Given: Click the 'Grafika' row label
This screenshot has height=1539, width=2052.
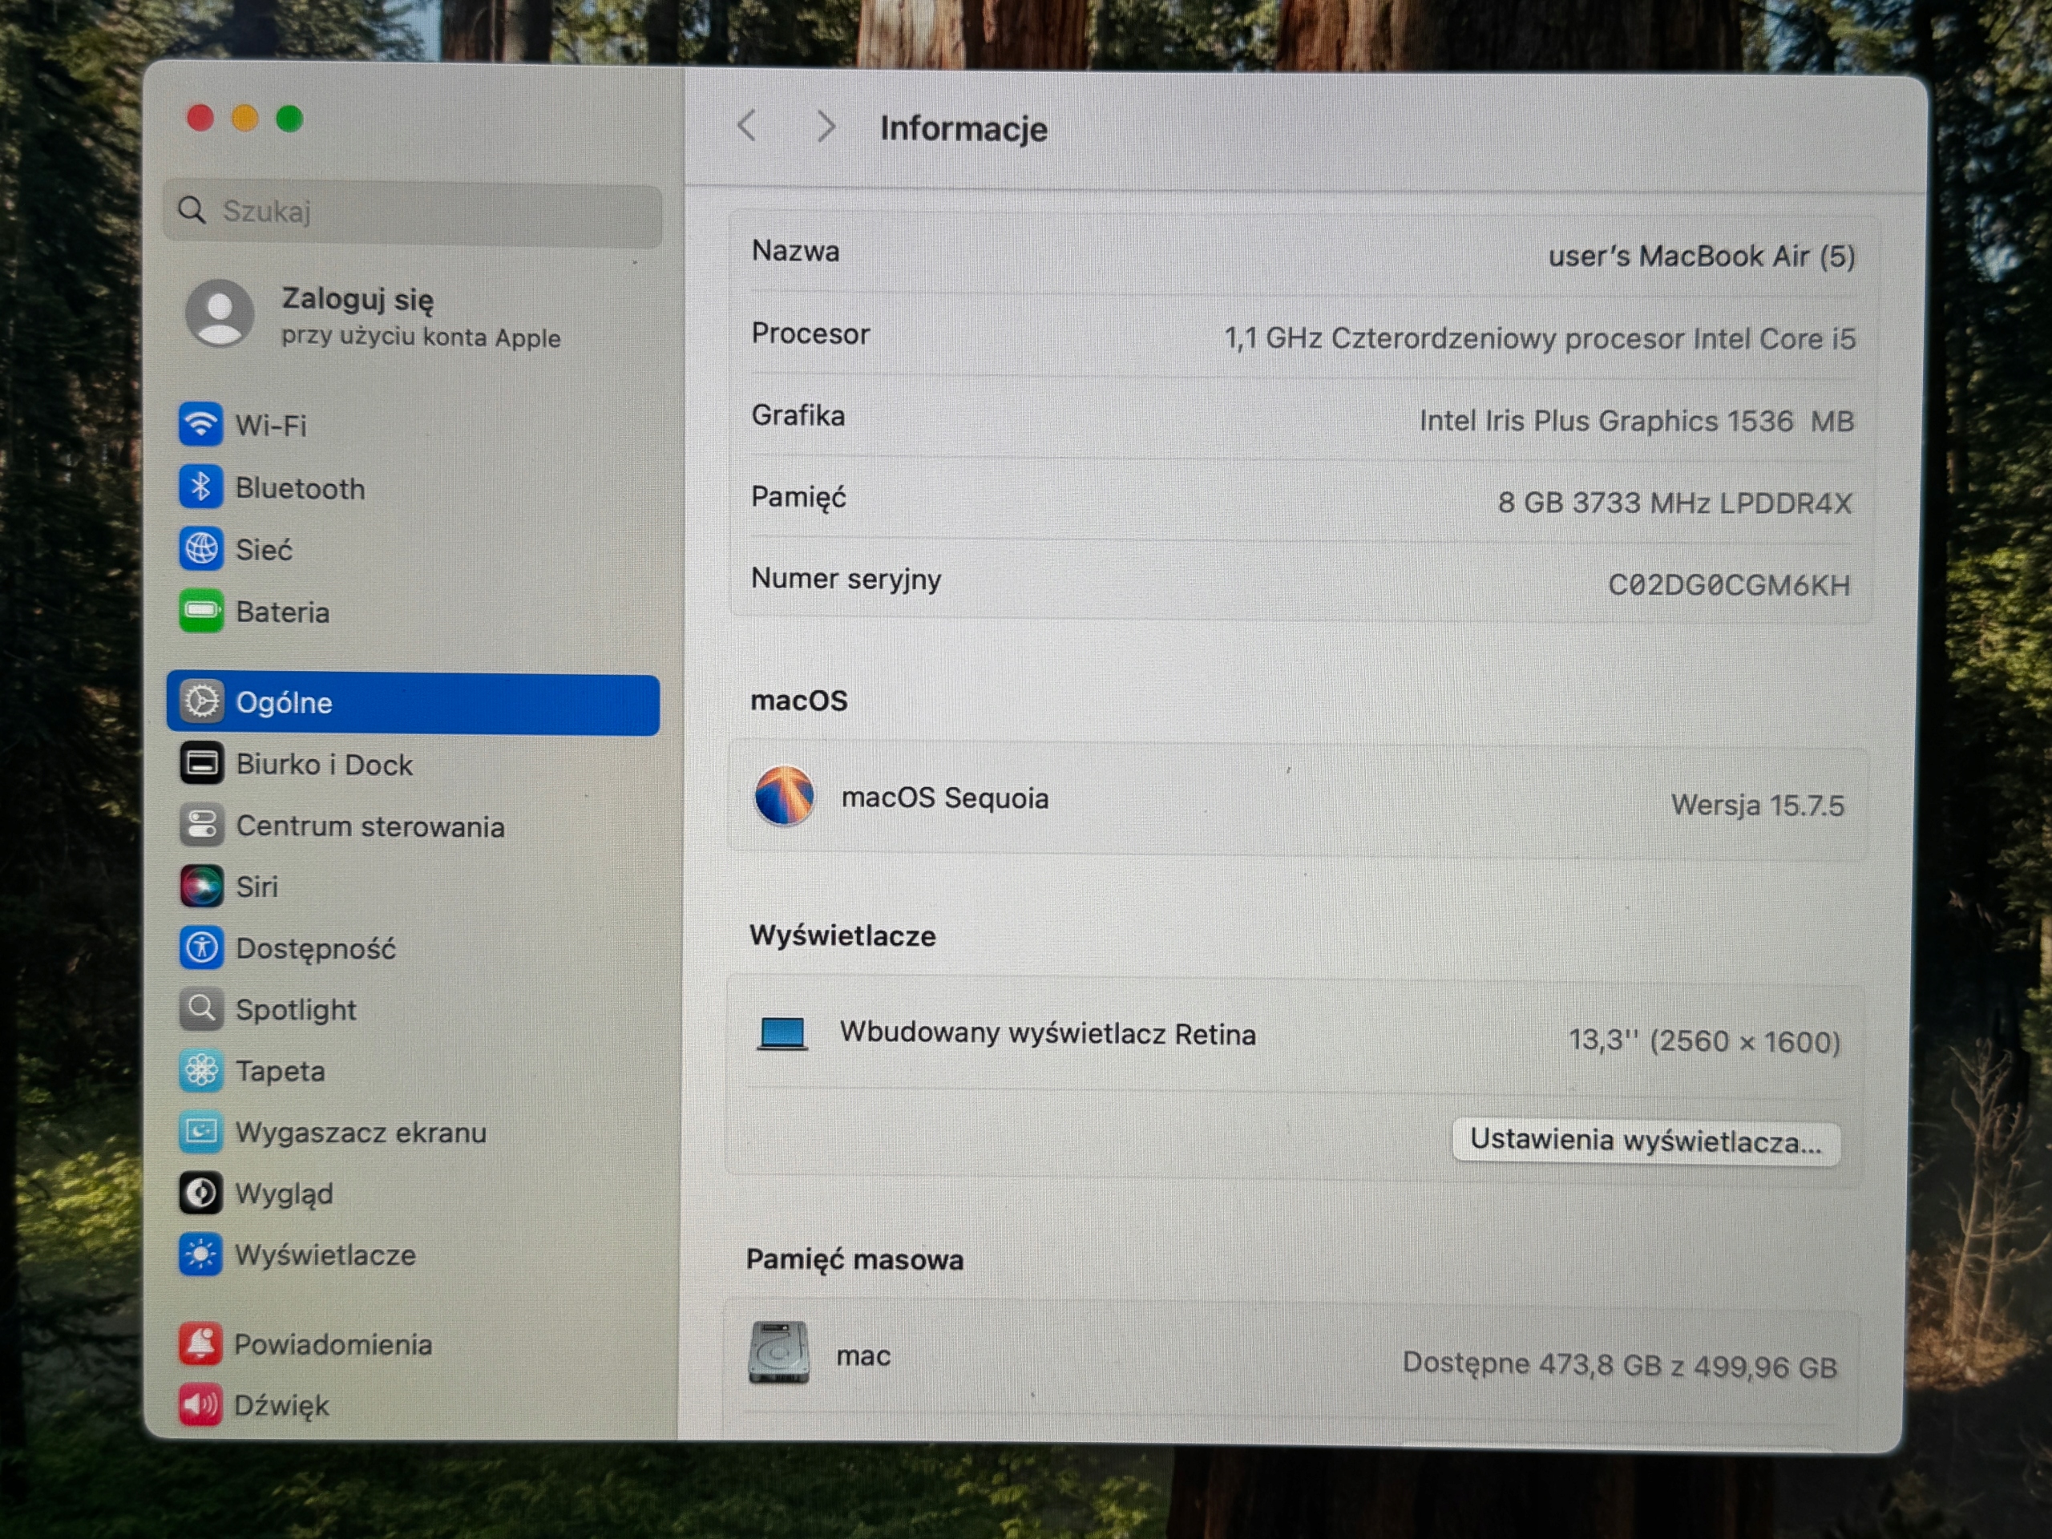Looking at the screenshot, I should point(798,414).
